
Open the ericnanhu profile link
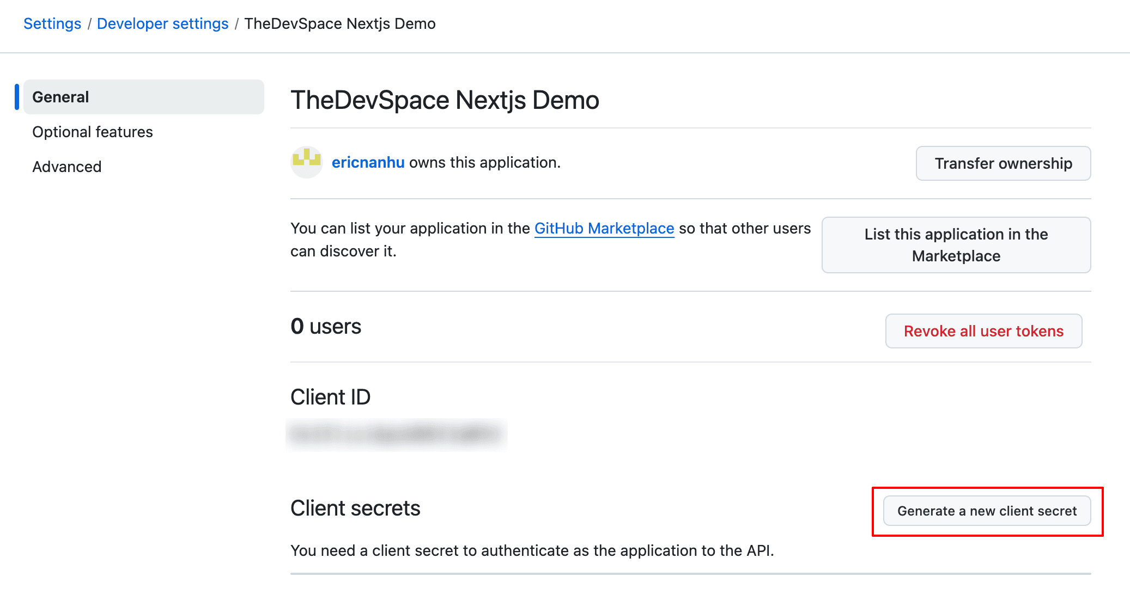[368, 162]
